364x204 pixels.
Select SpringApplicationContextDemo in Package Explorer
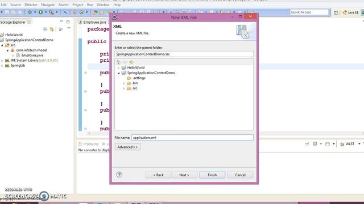(x=29, y=40)
